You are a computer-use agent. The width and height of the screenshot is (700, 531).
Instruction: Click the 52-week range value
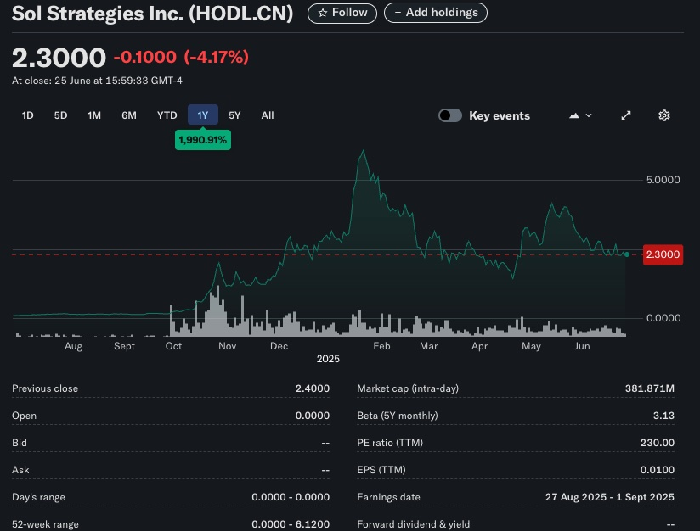click(291, 524)
